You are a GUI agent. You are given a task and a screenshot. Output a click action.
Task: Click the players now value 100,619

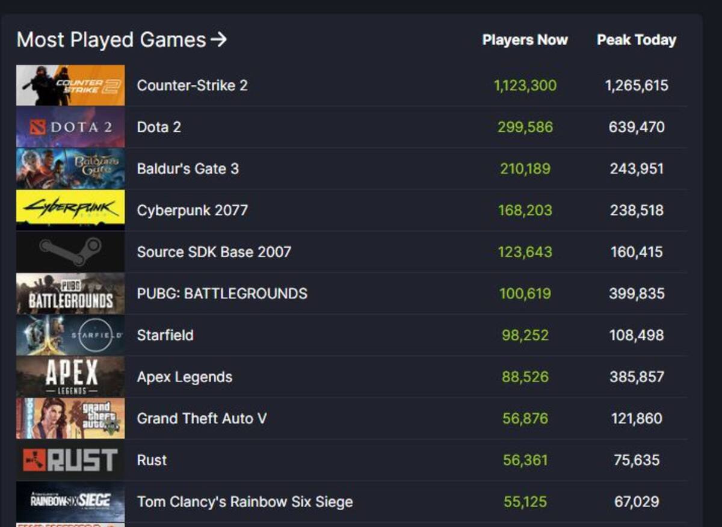525,294
